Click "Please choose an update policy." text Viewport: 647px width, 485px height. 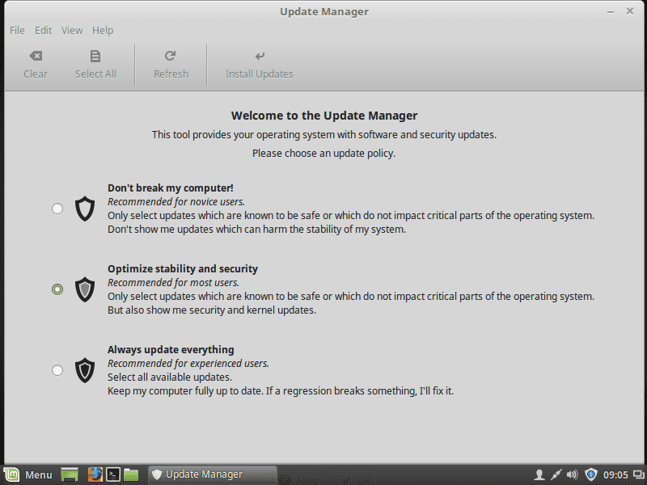(x=324, y=154)
